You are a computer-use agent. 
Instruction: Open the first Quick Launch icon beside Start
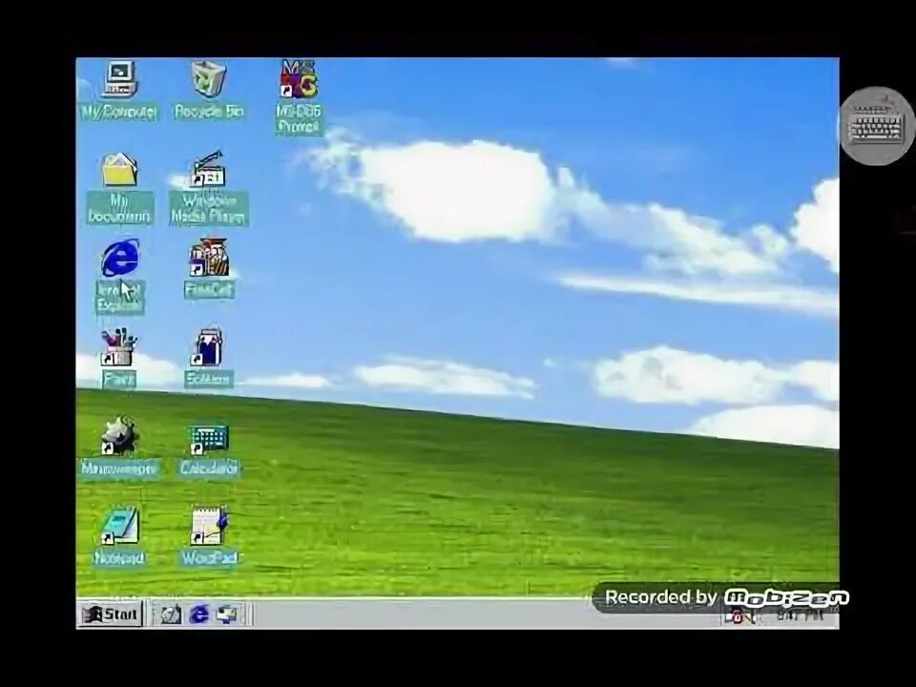[x=171, y=614]
